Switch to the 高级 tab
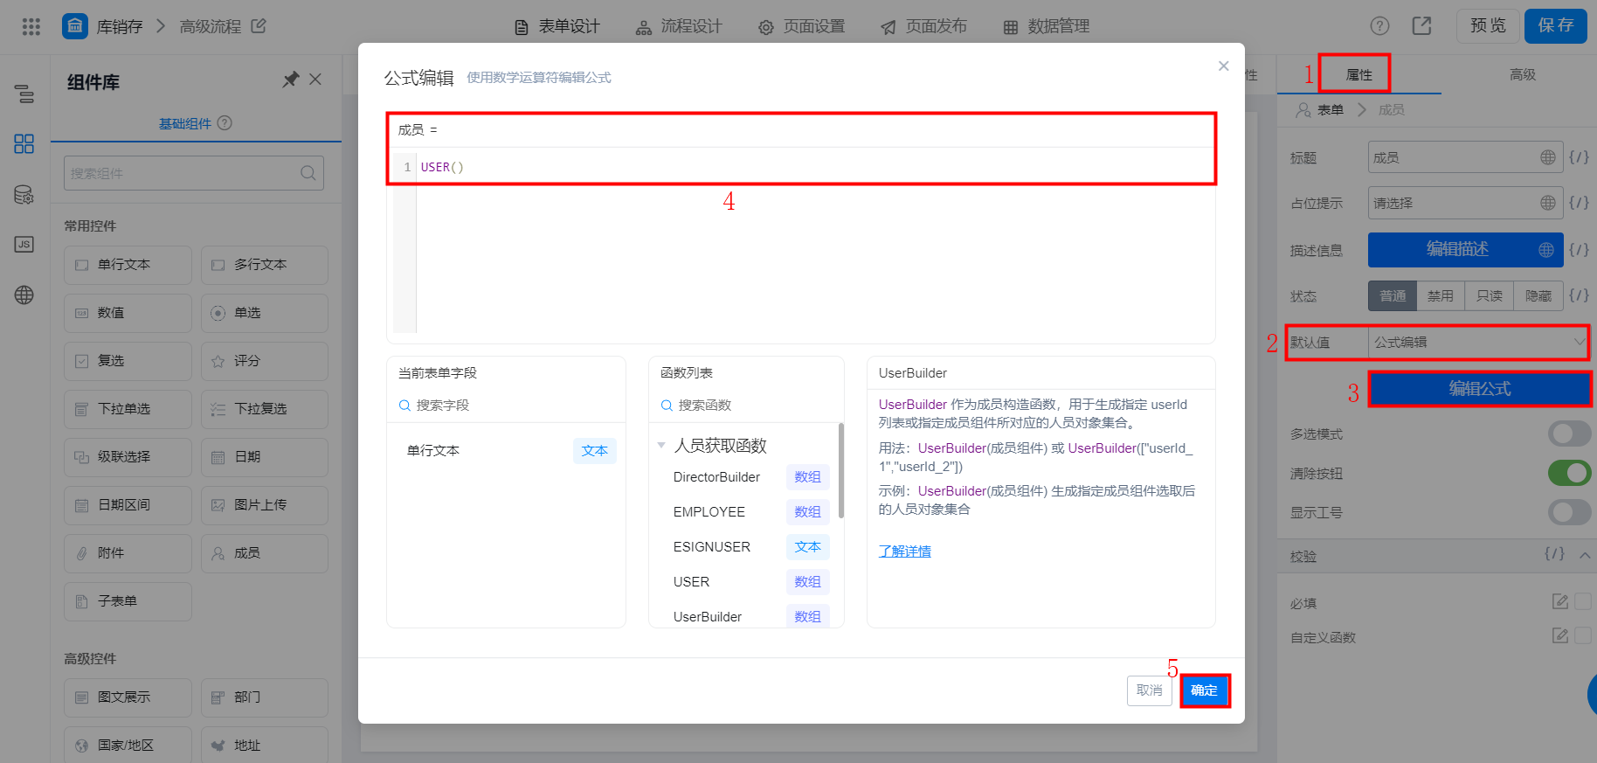Image resolution: width=1597 pixels, height=763 pixels. click(1523, 74)
